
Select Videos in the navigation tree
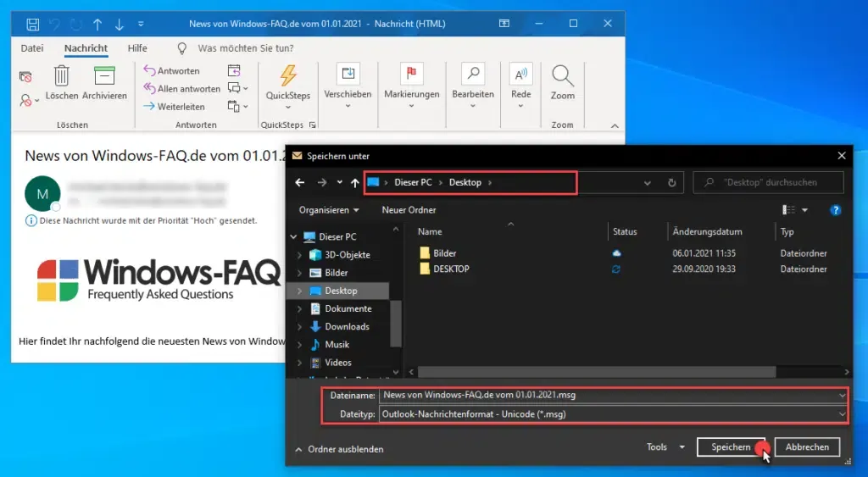(x=337, y=363)
